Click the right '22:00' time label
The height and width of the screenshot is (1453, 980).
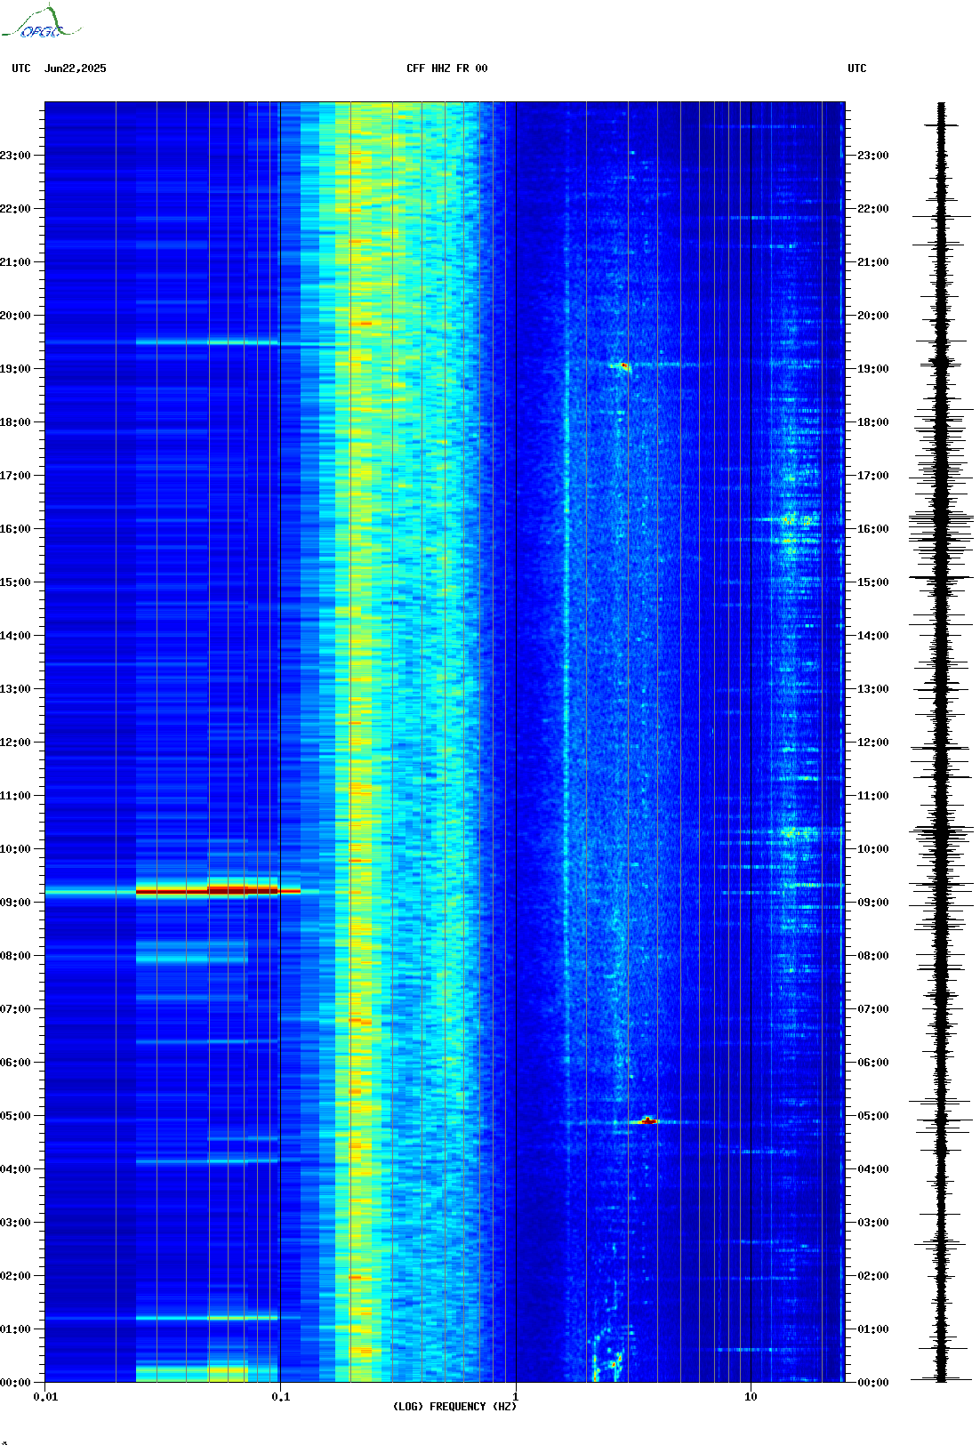click(x=872, y=209)
